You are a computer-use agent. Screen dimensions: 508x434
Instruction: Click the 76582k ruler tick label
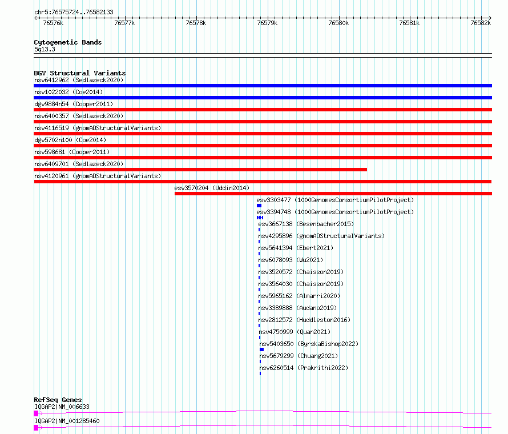[481, 23]
